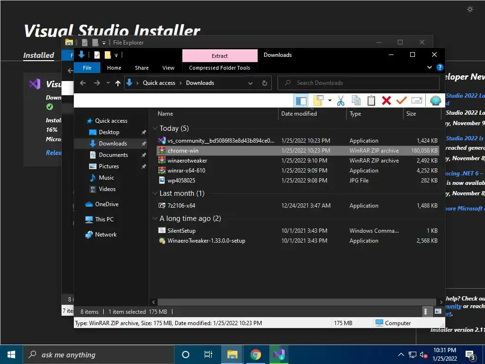
Task: Click the folder options icon in toolbar
Action: click(318, 100)
